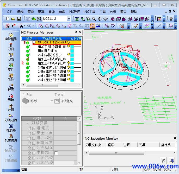
Task: Open the NC工具 menu
Action: (90, 12)
